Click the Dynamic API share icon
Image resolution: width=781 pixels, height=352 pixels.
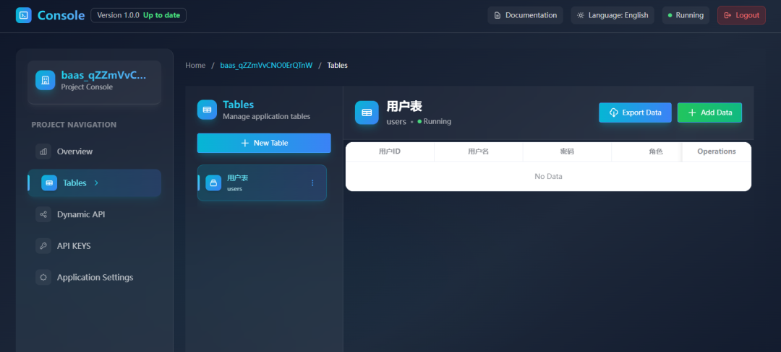click(x=43, y=214)
